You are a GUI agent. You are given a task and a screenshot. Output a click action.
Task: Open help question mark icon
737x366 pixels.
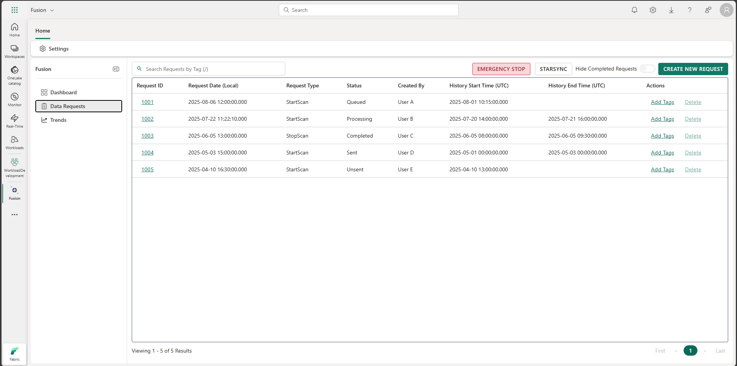point(690,10)
